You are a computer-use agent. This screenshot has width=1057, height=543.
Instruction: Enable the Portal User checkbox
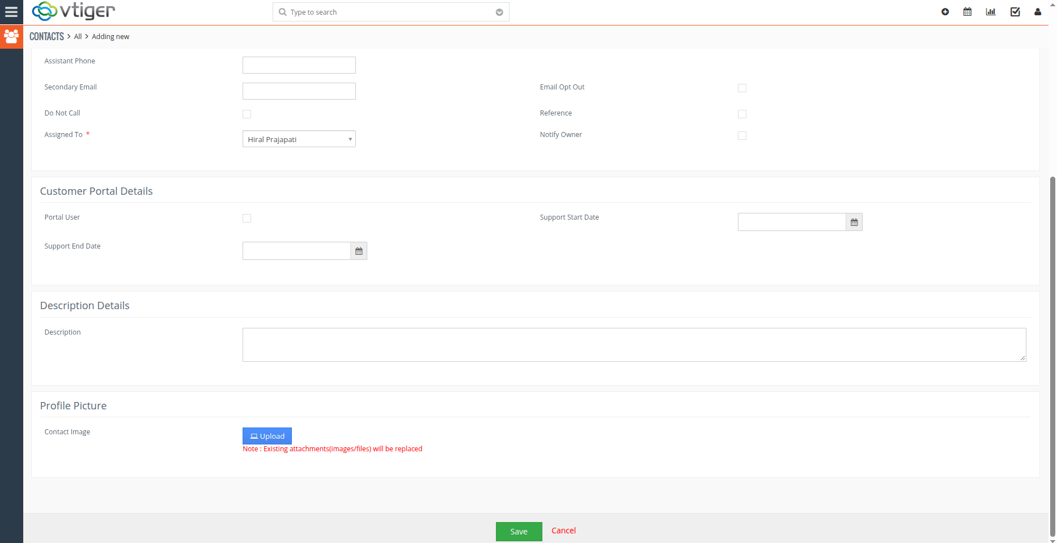247,218
